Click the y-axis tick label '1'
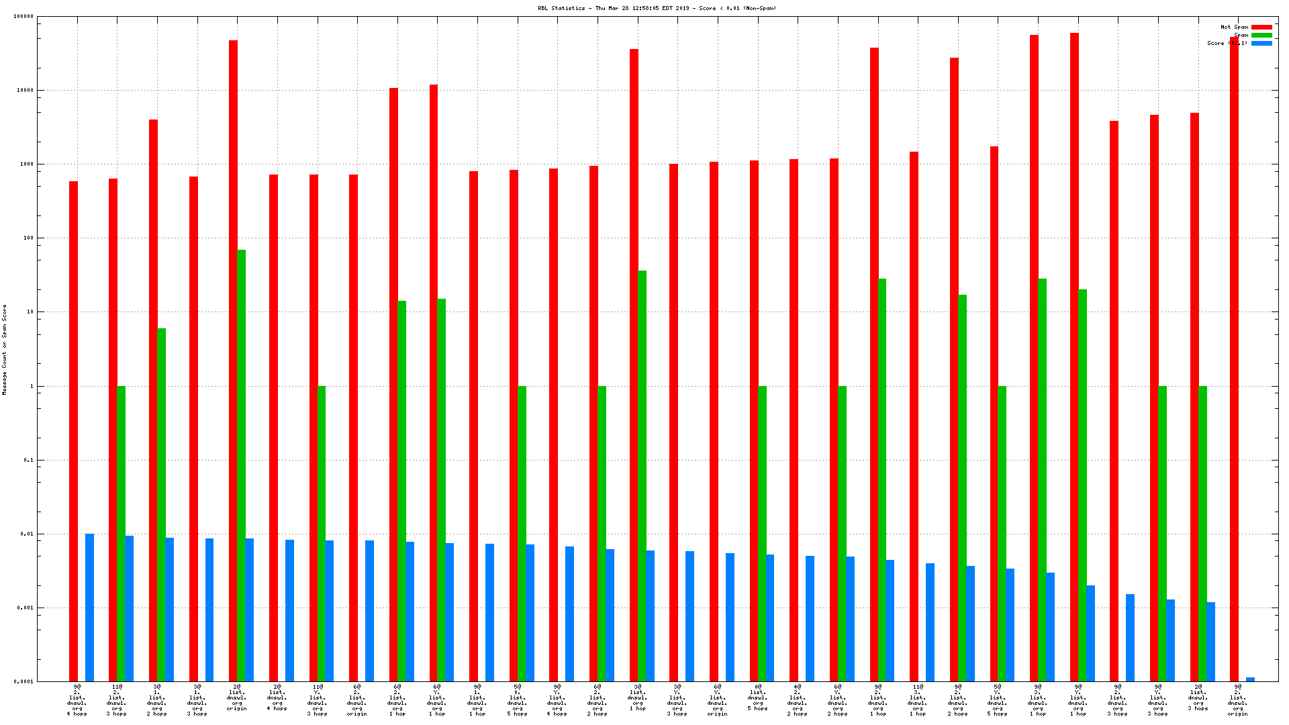Viewport: 1289px width, 725px height. pos(31,387)
